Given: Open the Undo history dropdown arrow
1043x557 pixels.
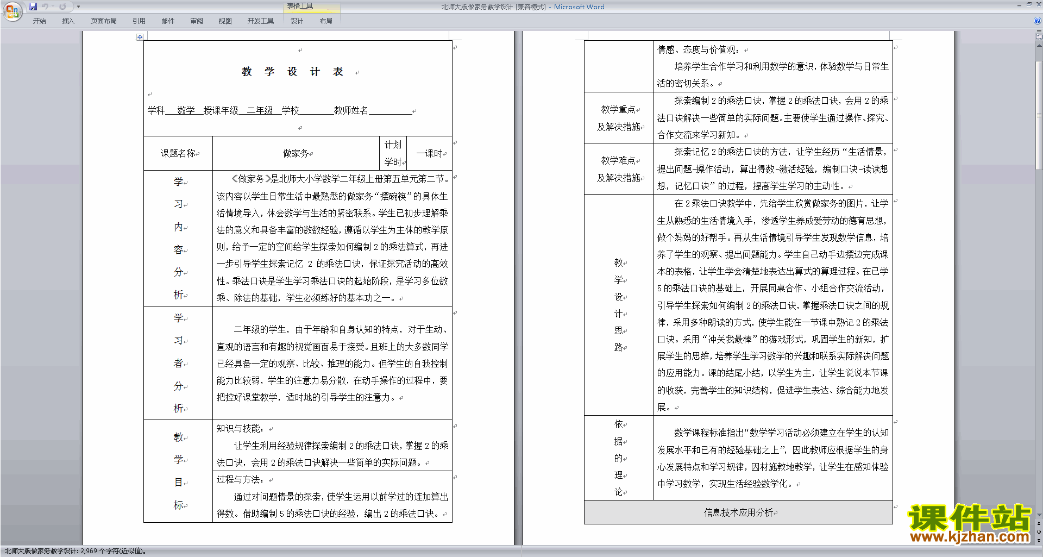Looking at the screenshot, I should pos(53,7).
